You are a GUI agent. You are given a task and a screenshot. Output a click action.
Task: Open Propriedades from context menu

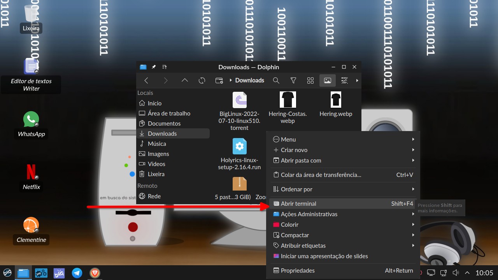343,270
